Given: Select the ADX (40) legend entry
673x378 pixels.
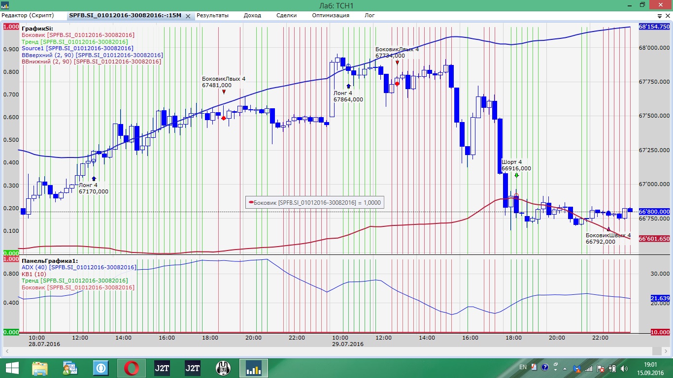Looking at the screenshot, I should [79, 267].
